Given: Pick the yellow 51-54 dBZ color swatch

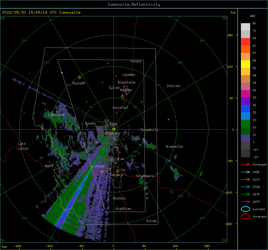Looking at the screenshot, I should tap(245, 64).
